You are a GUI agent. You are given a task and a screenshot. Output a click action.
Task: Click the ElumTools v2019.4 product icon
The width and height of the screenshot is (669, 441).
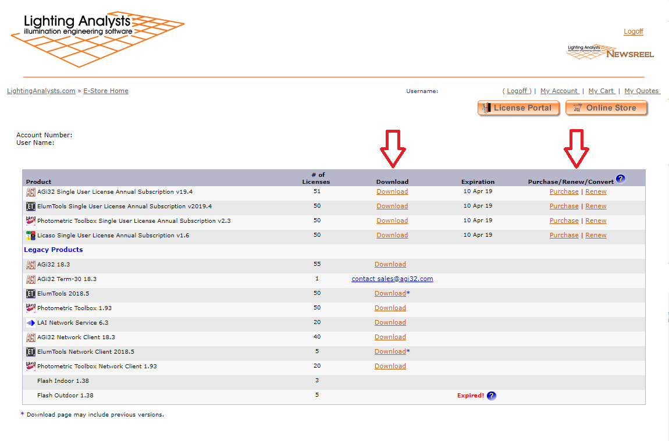coord(31,207)
